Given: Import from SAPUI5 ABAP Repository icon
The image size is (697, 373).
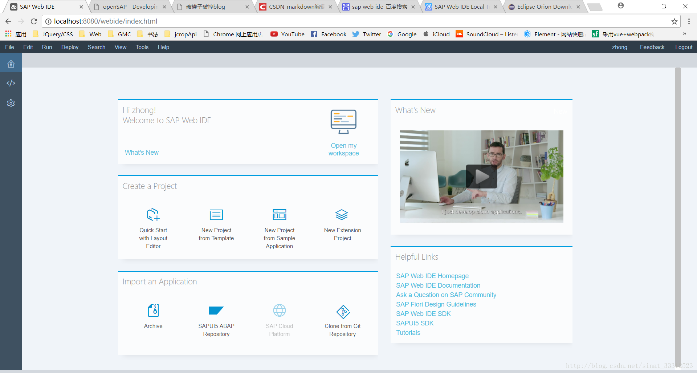Looking at the screenshot, I should point(216,311).
